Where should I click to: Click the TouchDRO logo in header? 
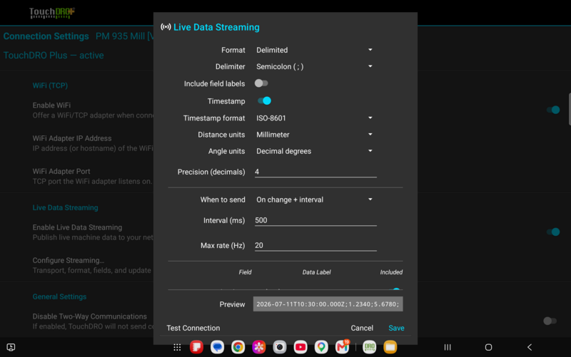(52, 13)
